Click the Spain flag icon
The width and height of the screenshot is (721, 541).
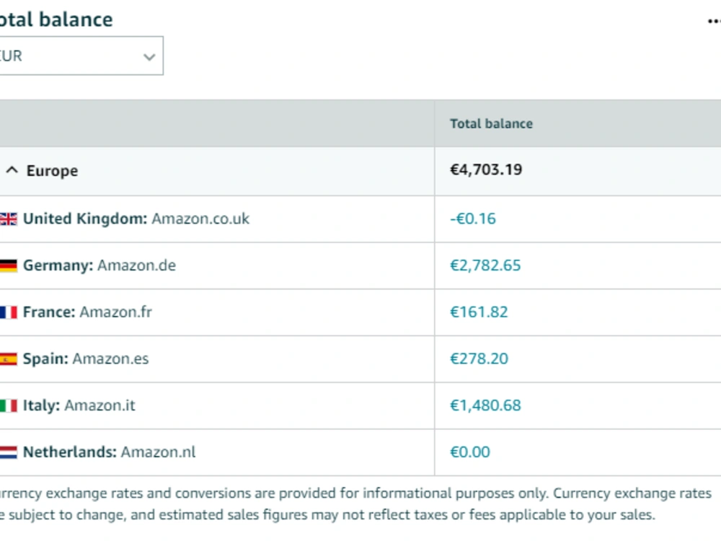[8, 359]
